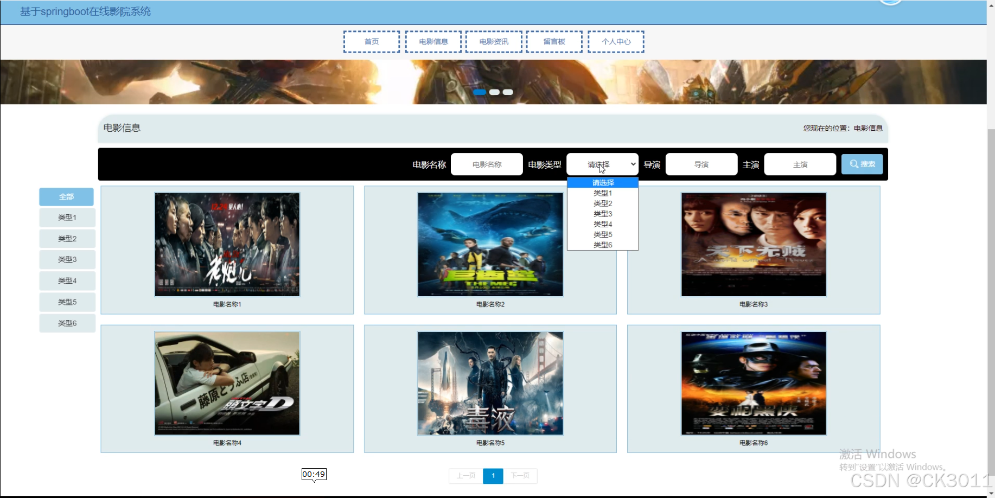Select 类型5 category in left sidebar
Image resolution: width=995 pixels, height=498 pixels.
click(x=67, y=302)
